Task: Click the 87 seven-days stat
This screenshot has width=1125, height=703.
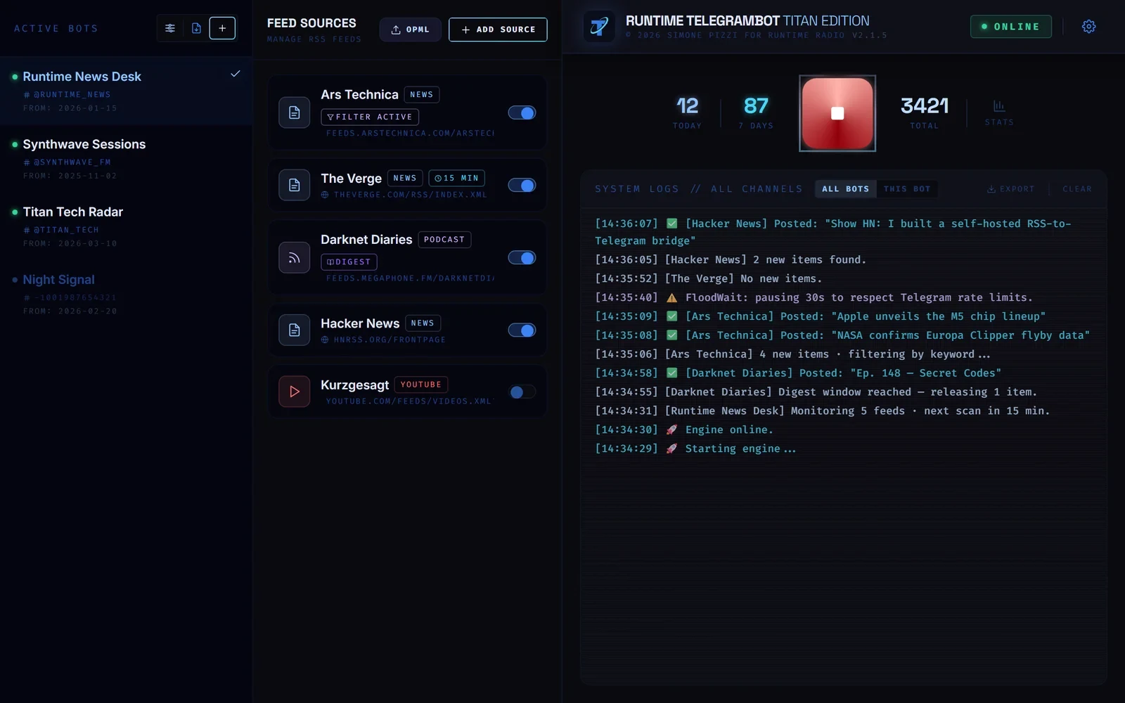Action: point(756,112)
